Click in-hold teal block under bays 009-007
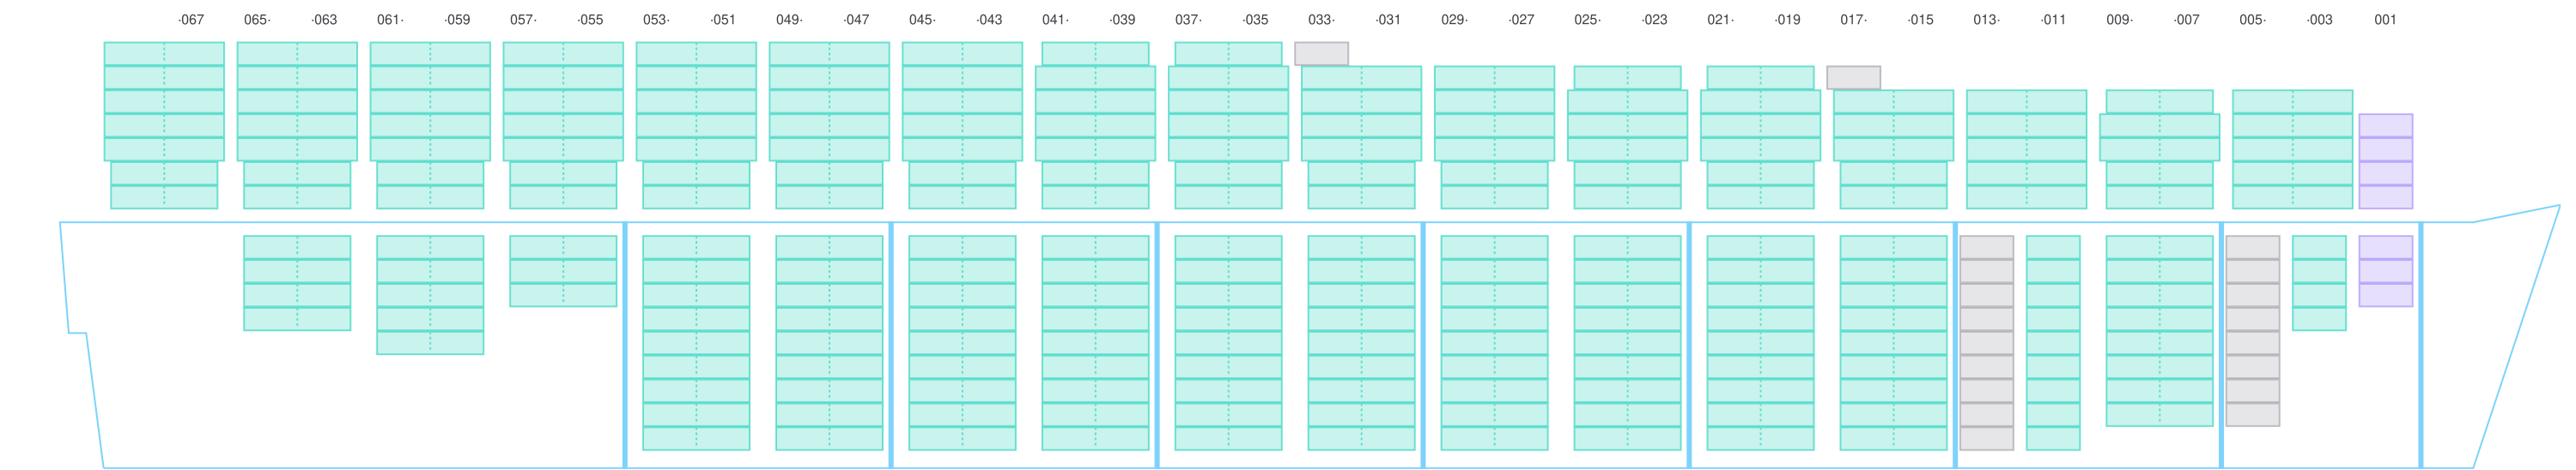2576x470 pixels. click(x=2159, y=330)
